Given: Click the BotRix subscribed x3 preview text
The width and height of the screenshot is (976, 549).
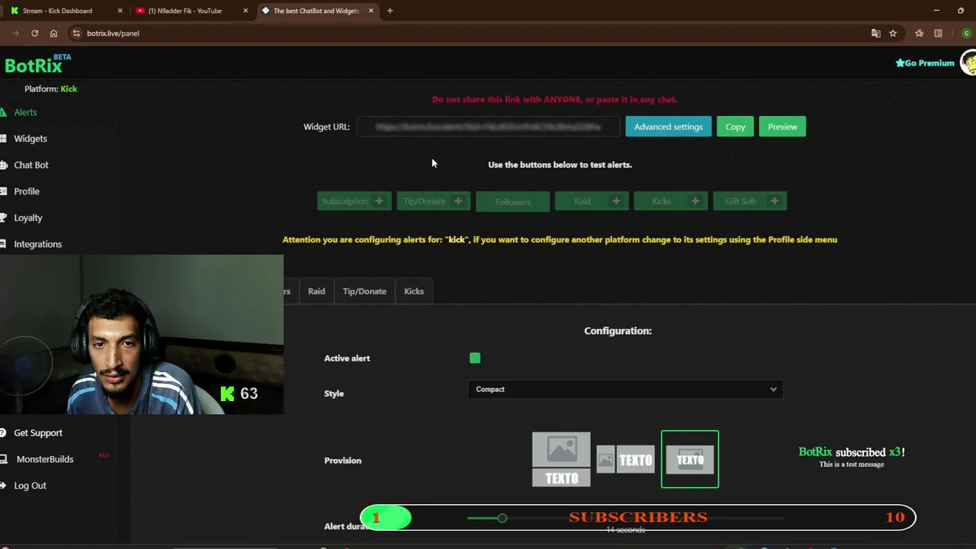Looking at the screenshot, I should (852, 453).
